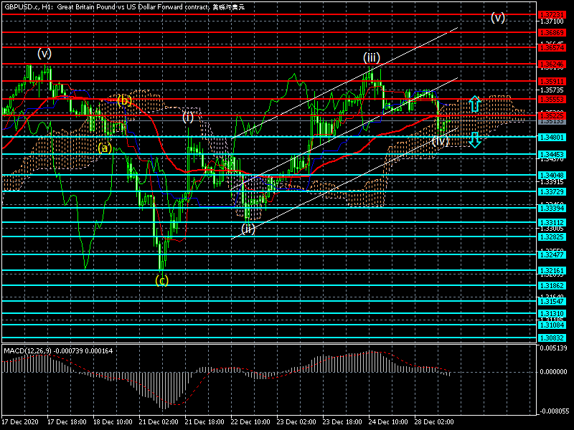Viewport: 574px width, 430px height.
Task: Click the 18 Dec 10:00 time label
Action: 113,421
